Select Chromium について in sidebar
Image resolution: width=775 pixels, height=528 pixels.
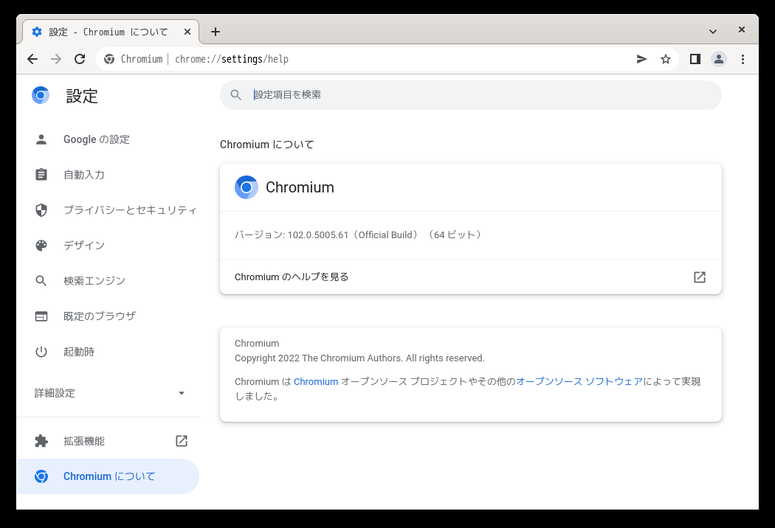[108, 476]
